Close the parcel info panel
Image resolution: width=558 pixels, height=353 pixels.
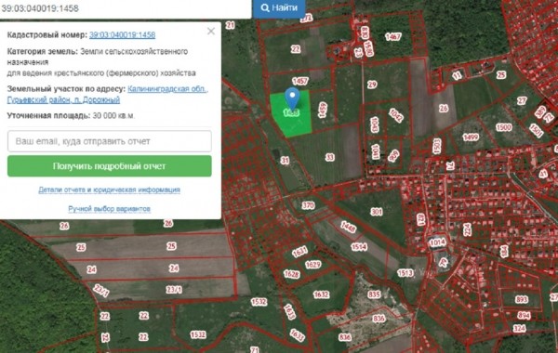(x=211, y=32)
